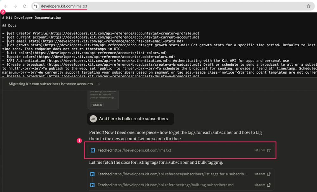Image resolution: width=317 pixels, height=192 pixels.
Task: Click the JB avatar next to the bulk create message
Action: [93, 119]
